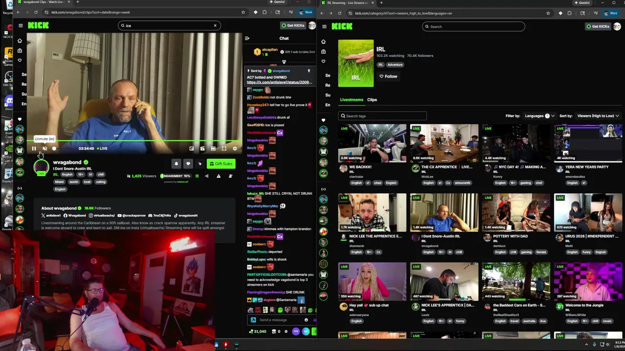The width and height of the screenshot is (625, 351).
Task: Click Home icon in right window sidebar
Action: (x=323, y=42)
